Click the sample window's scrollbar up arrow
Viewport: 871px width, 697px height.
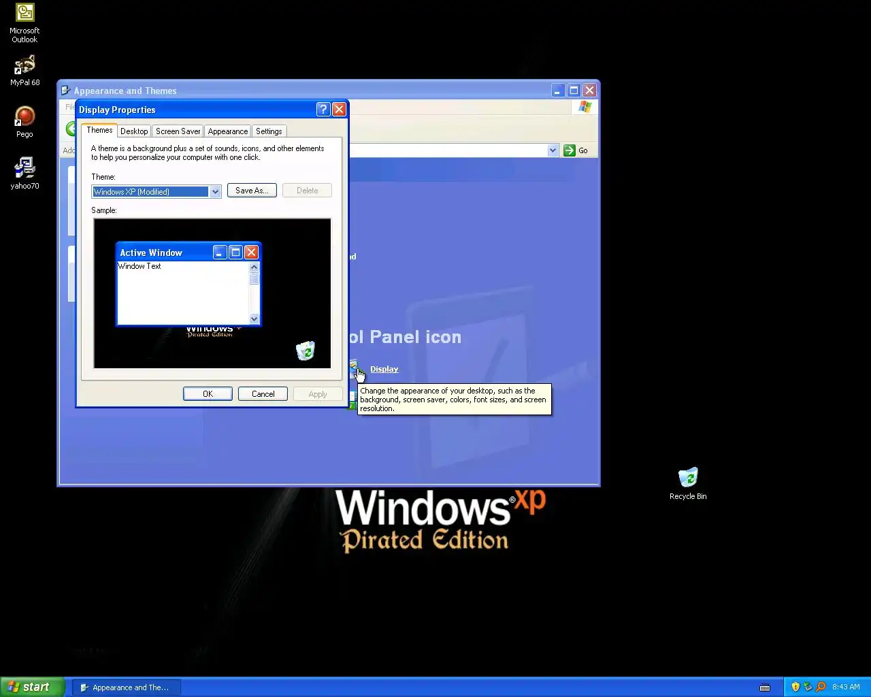[x=254, y=267]
